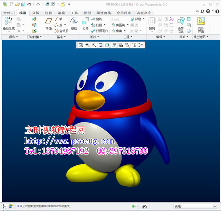Redo the last undone action
The height and width of the screenshot is (211, 221).
point(38,4)
